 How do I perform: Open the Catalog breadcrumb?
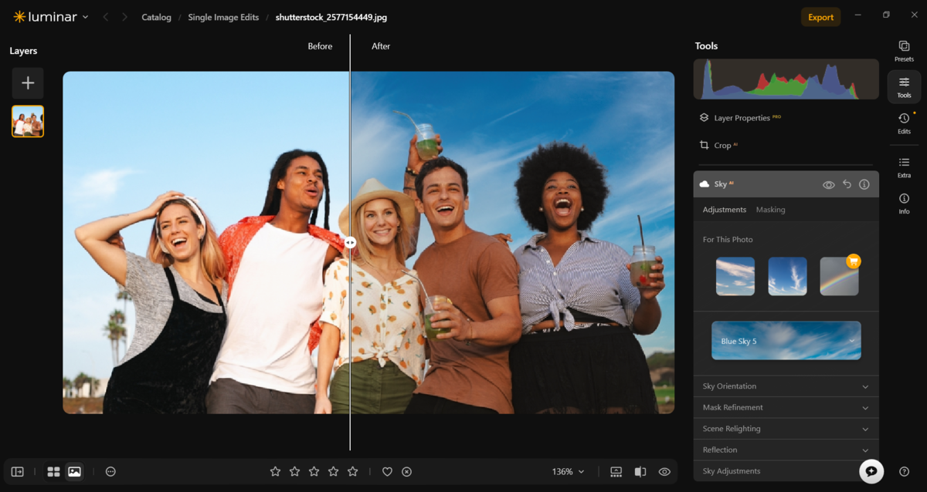pyautogui.click(x=156, y=17)
